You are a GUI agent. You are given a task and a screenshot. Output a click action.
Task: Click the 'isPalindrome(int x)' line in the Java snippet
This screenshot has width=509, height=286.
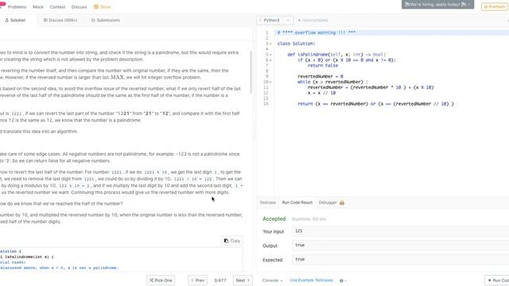26,257
